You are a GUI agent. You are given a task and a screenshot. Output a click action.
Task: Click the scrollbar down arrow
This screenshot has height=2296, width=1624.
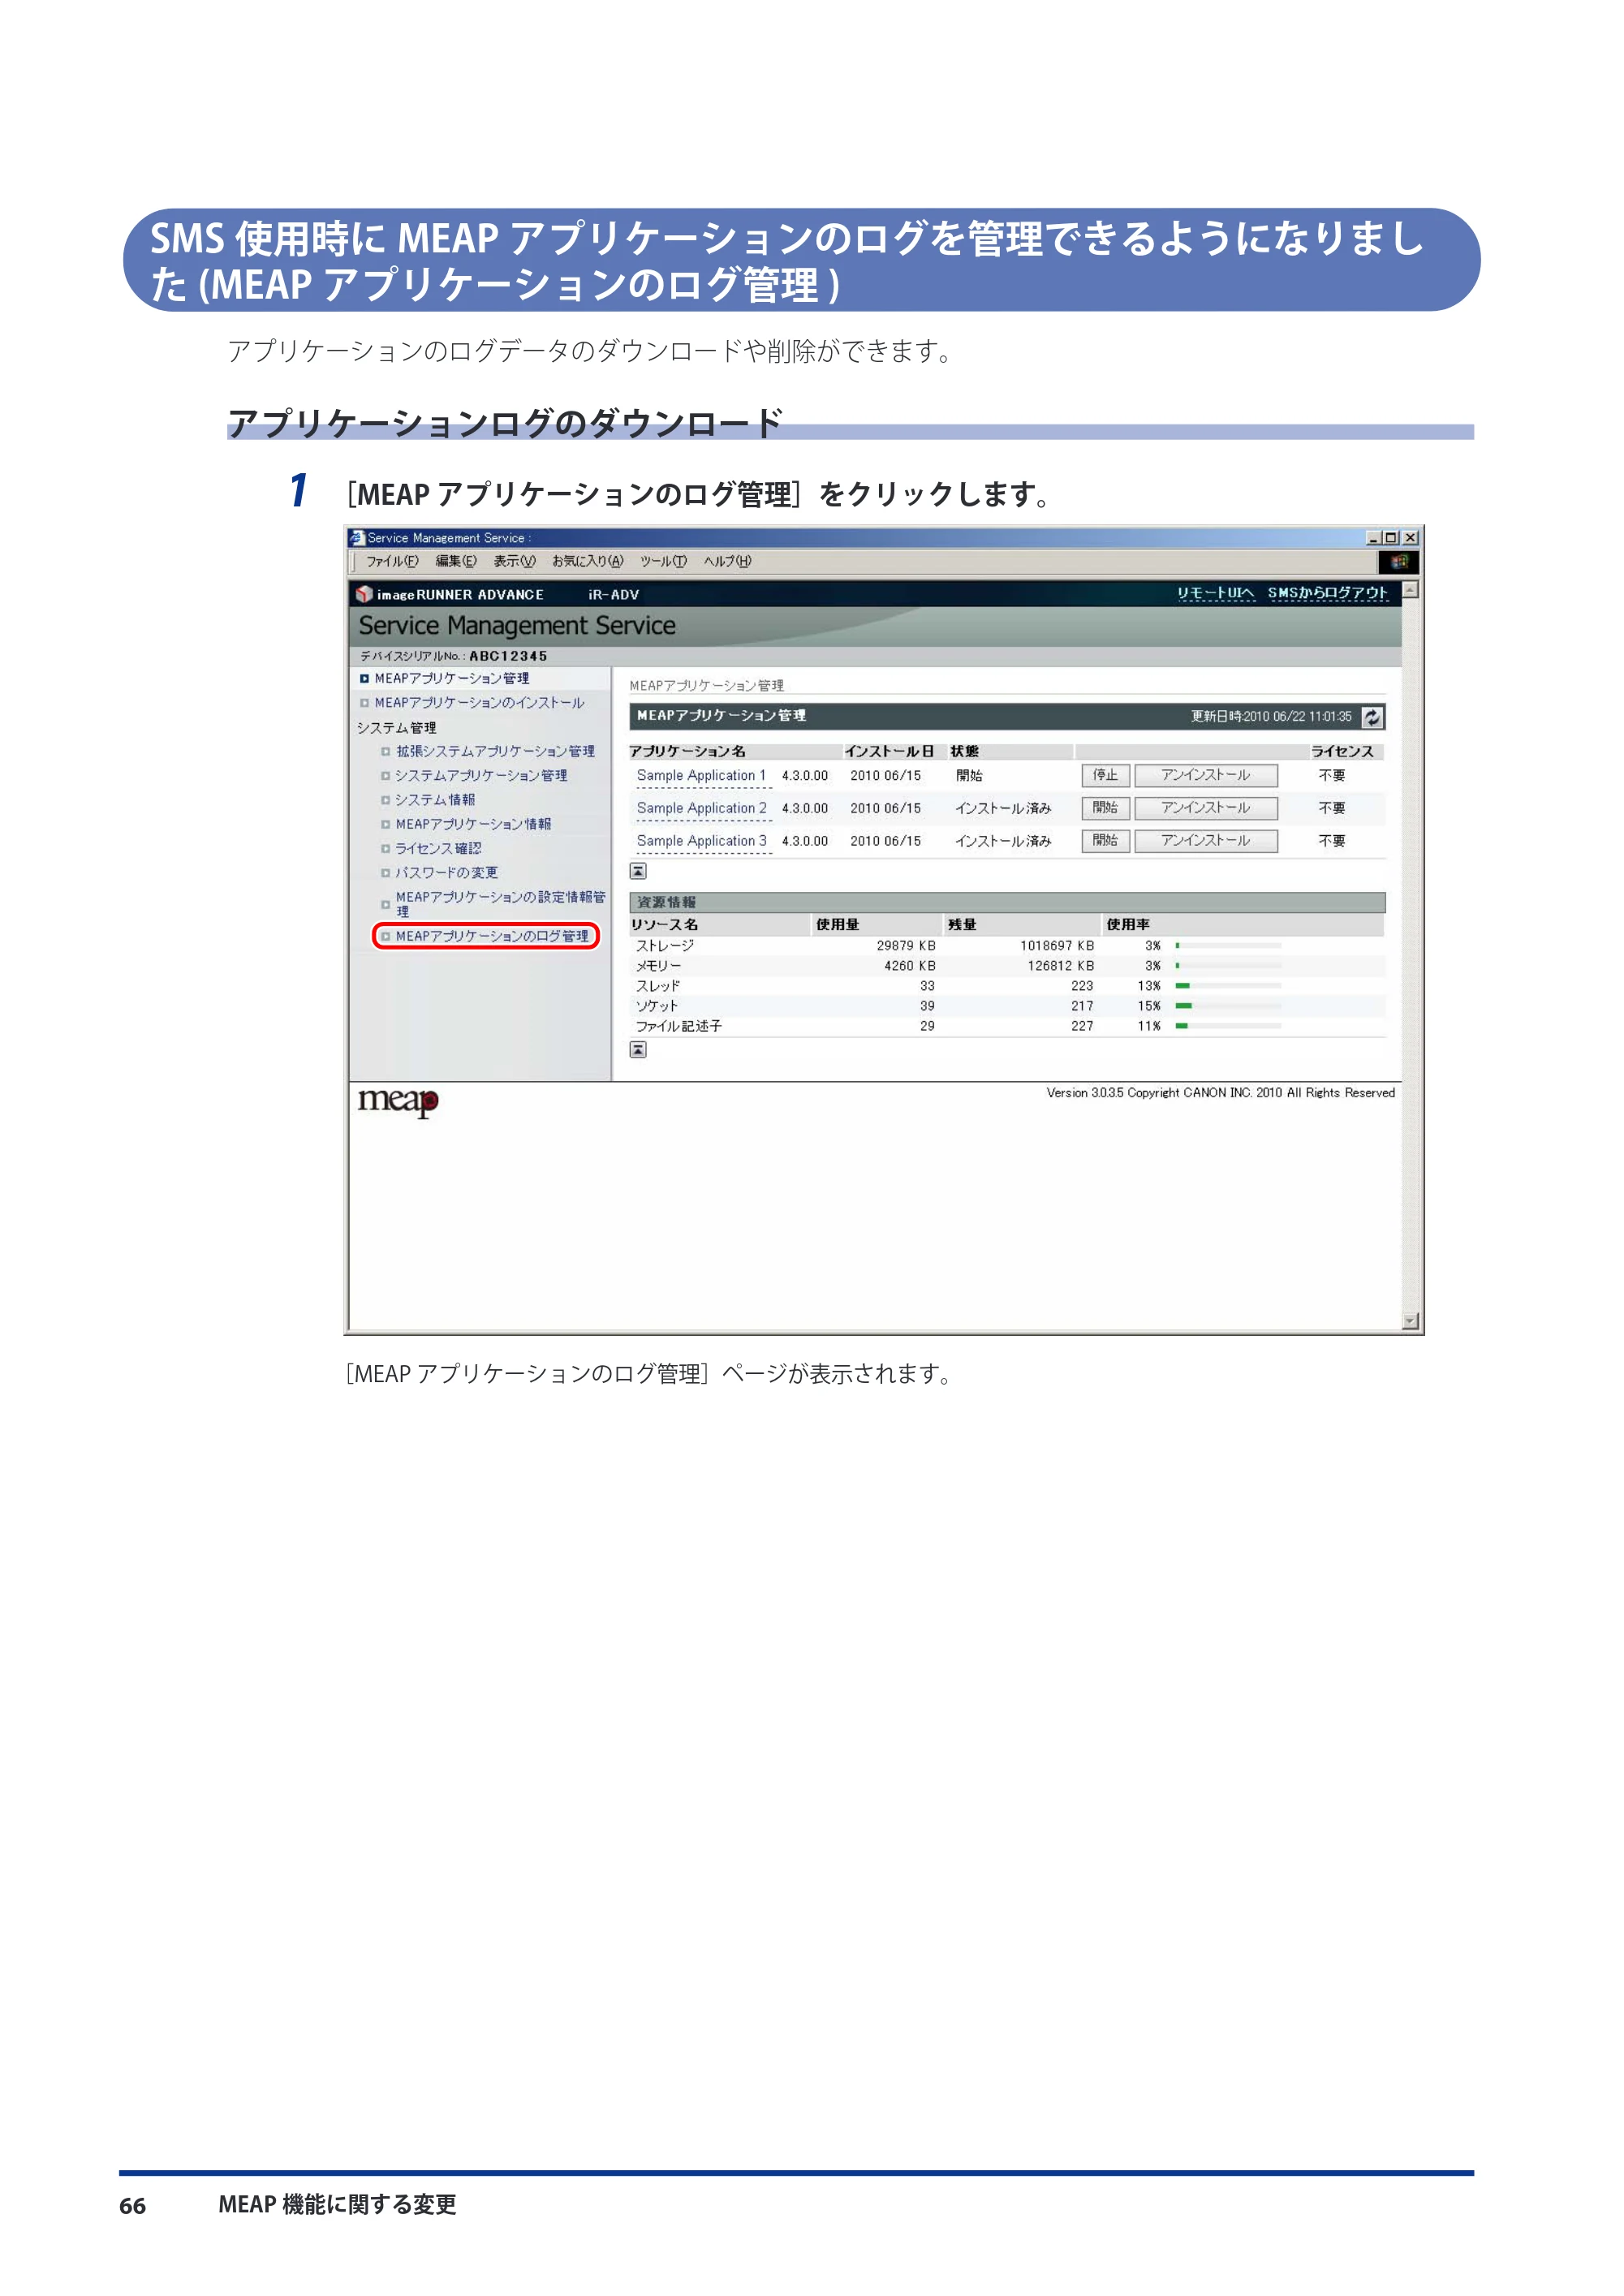(1410, 1321)
